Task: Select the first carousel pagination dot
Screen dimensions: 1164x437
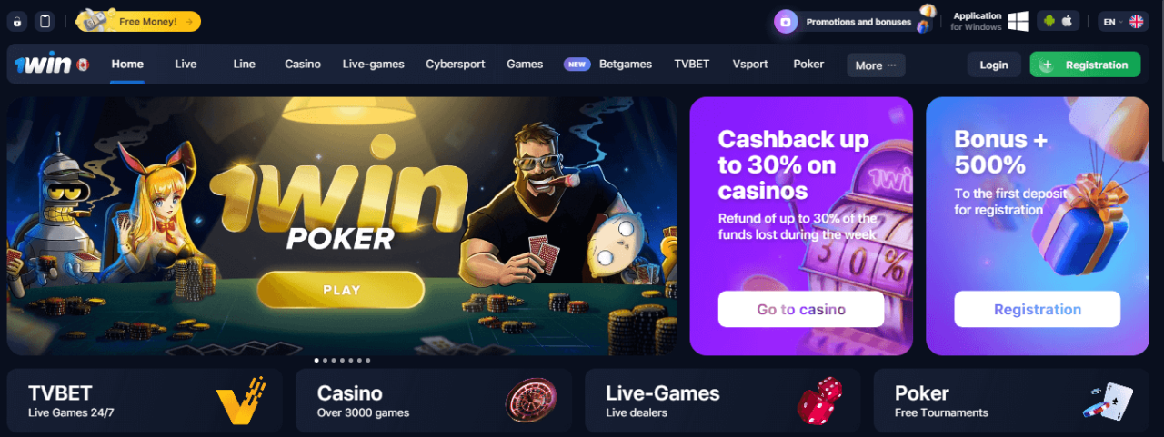Action: [x=316, y=361]
